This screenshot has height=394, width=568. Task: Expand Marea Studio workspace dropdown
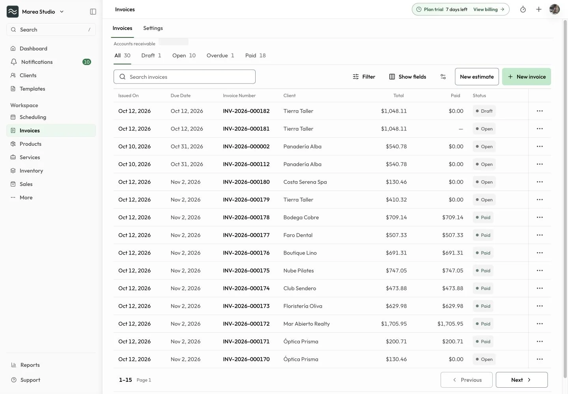click(x=35, y=12)
